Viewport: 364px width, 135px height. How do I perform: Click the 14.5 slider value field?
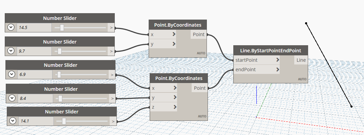pyautogui.click(x=34, y=28)
